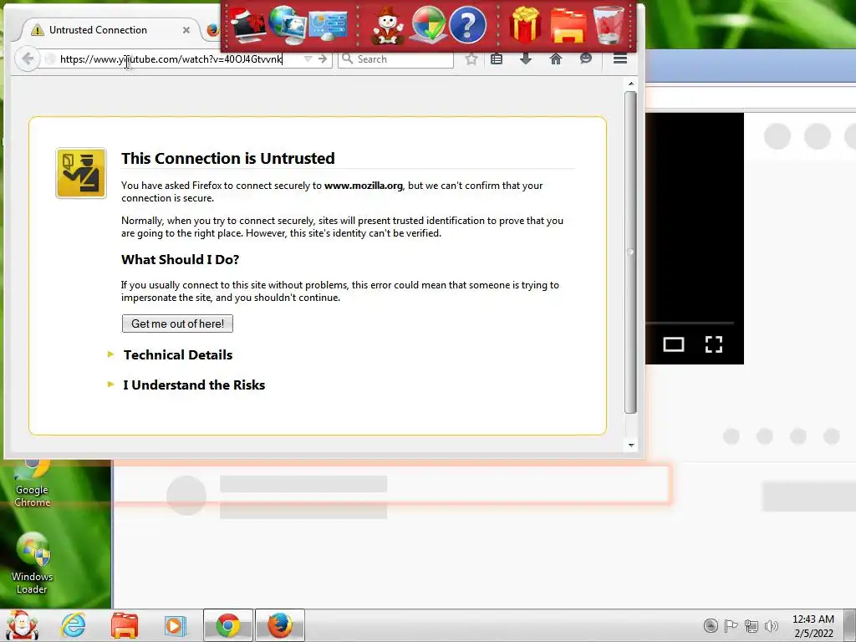856x642 pixels.
Task: Click the taskbar clock showing 12:43 AM
Action: (x=813, y=626)
